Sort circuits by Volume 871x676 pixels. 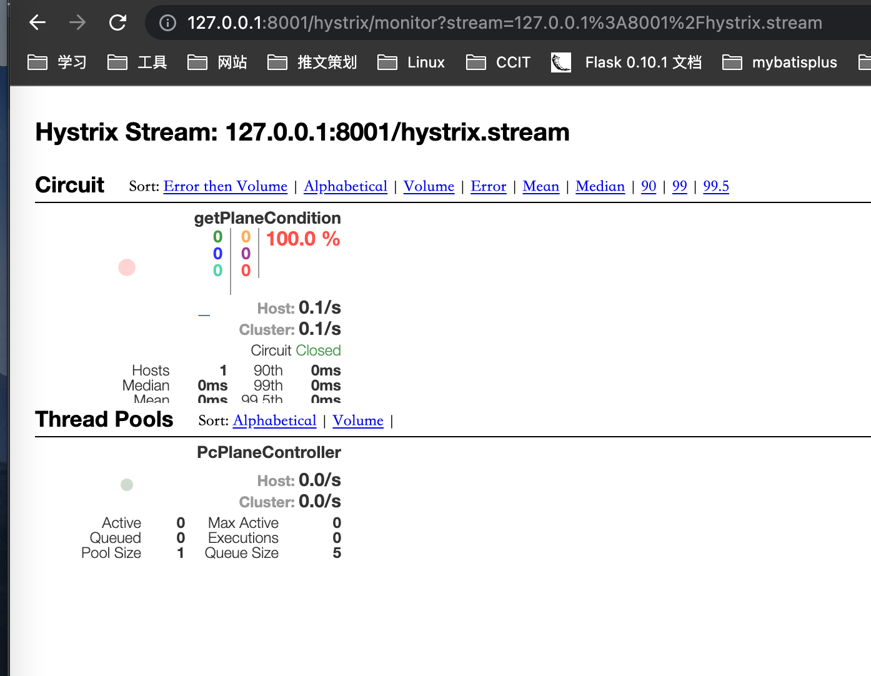[x=429, y=186]
